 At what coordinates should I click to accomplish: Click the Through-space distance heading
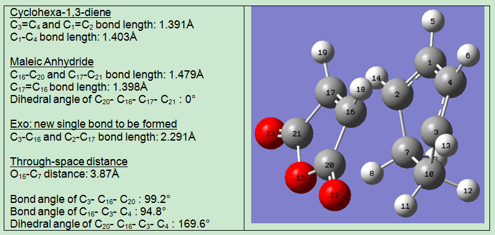coord(69,162)
